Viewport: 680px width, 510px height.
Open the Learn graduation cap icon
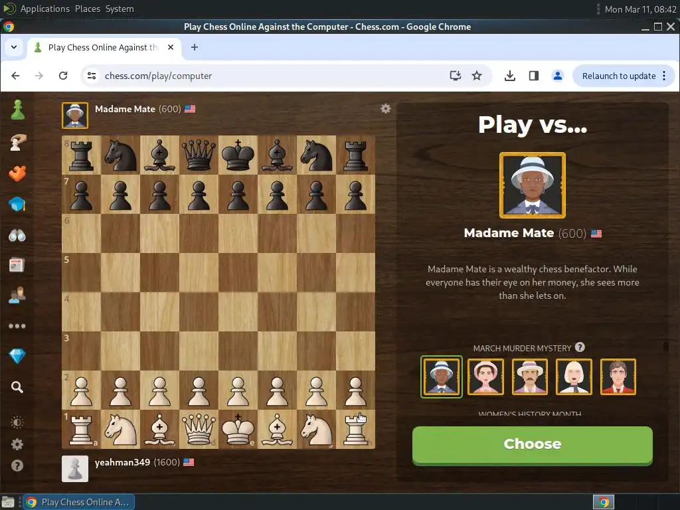point(17,204)
